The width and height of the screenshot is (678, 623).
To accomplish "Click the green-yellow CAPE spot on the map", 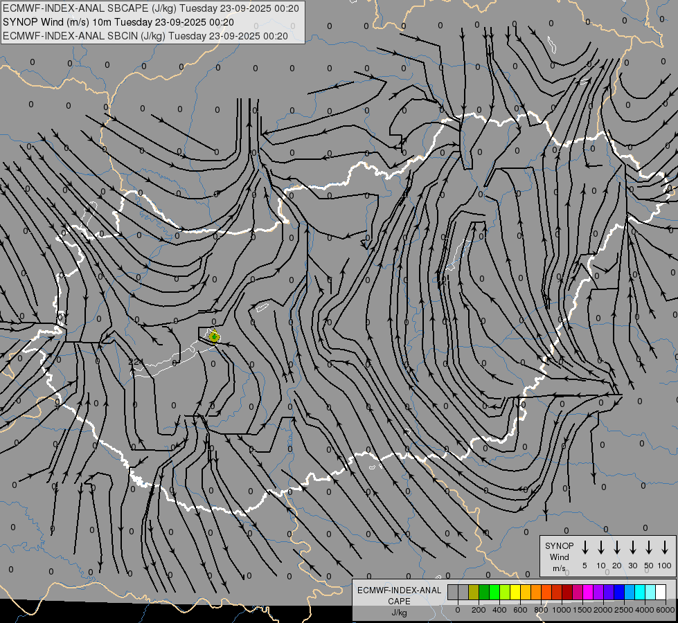I will pos(213,336).
